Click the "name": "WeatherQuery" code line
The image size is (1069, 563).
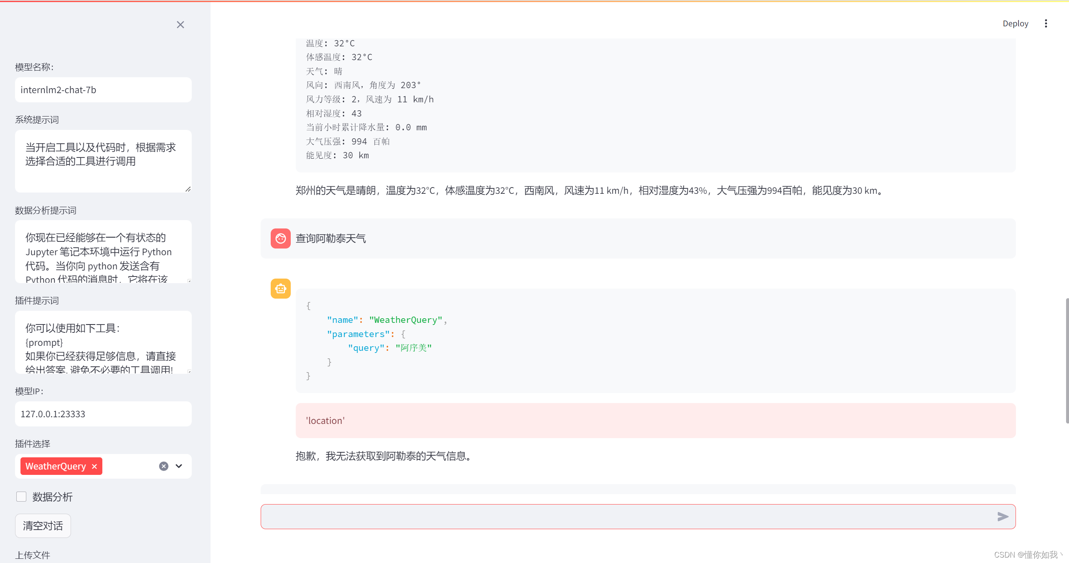click(x=387, y=320)
